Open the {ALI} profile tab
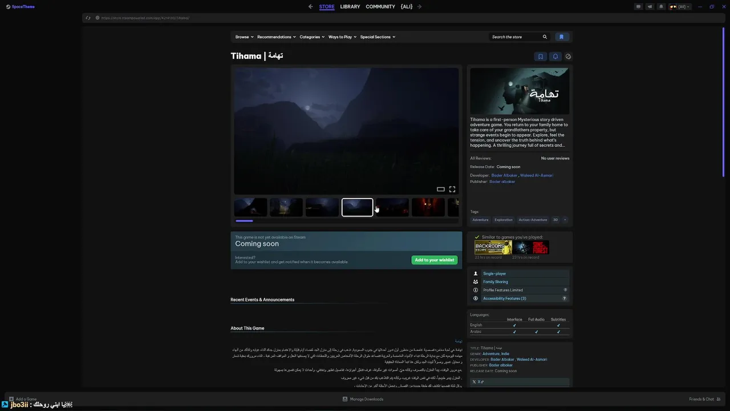Image resolution: width=730 pixels, height=411 pixels. click(407, 7)
